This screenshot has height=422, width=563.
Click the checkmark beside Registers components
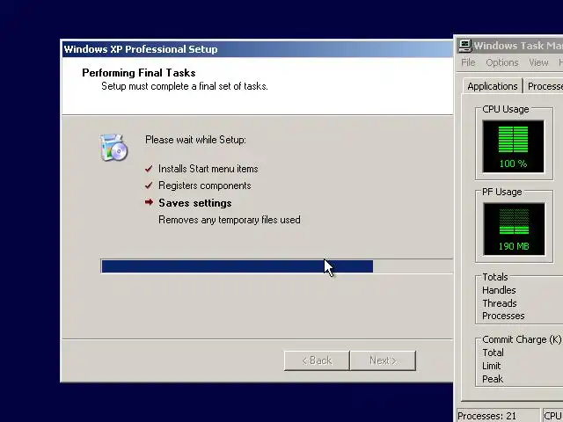pos(149,186)
